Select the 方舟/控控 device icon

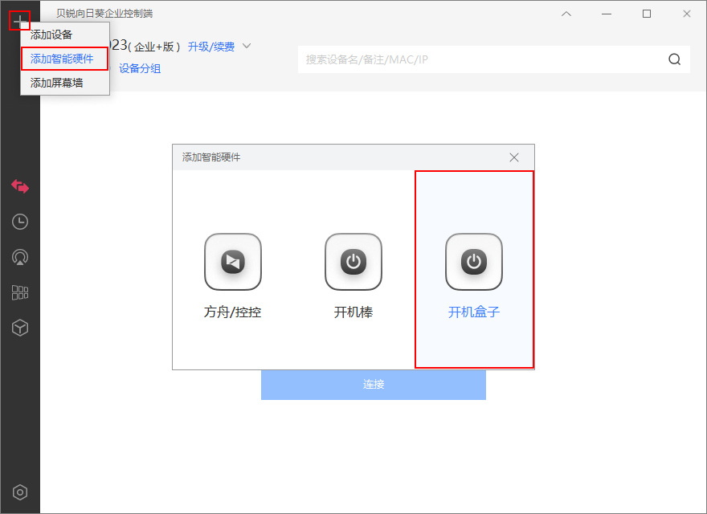pyautogui.click(x=233, y=262)
